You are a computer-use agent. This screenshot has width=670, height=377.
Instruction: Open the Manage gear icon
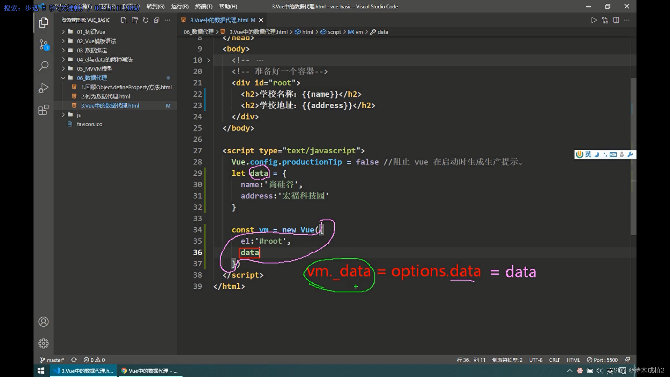(x=43, y=343)
